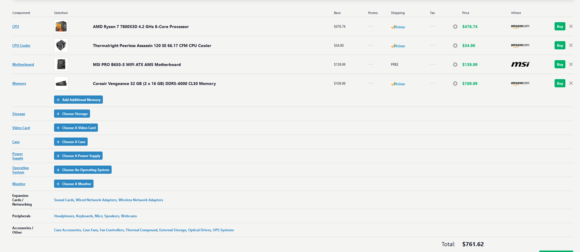Click the Corsair memory thumbnail image
Image resolution: width=580 pixels, height=252 pixels.
(x=61, y=83)
